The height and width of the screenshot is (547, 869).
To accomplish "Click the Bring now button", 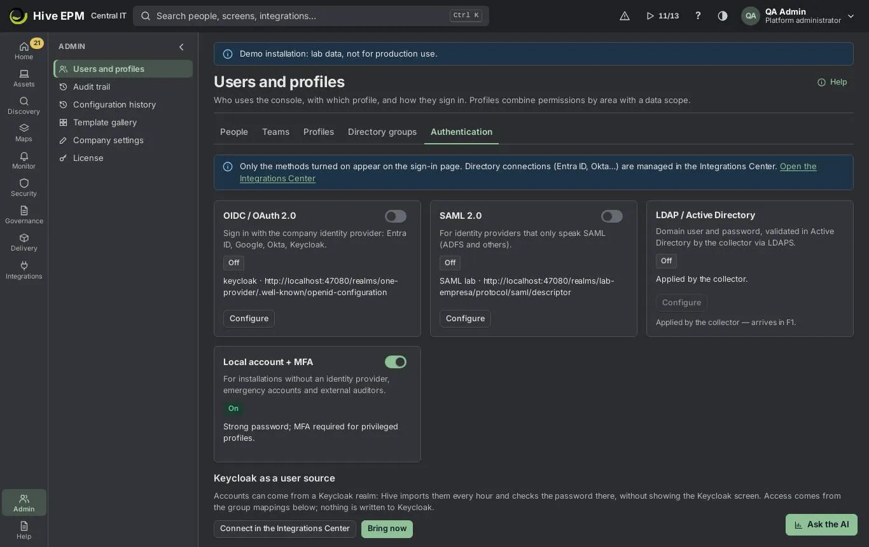I will point(387,529).
